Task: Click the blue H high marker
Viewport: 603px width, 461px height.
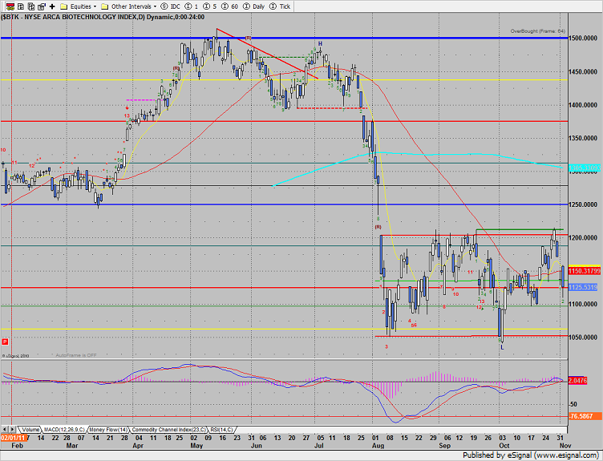Action: tap(320, 44)
